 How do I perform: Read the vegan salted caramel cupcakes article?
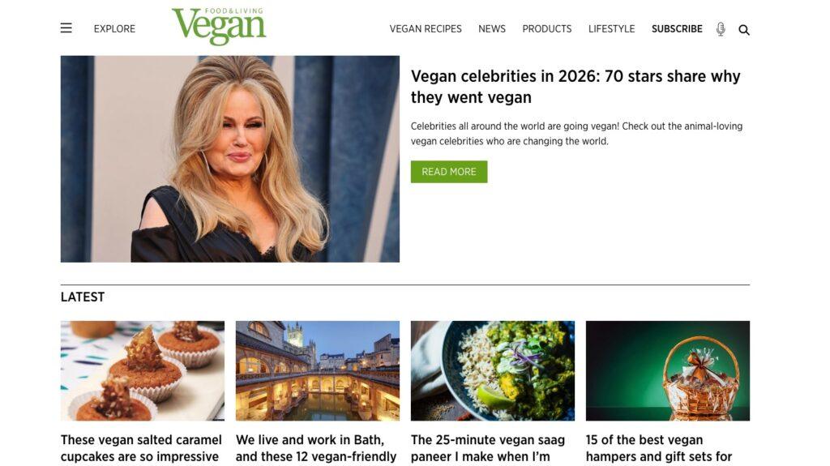141,448
